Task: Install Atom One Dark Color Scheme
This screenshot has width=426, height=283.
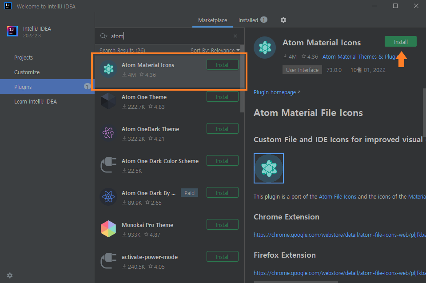Action: pyautogui.click(x=223, y=161)
